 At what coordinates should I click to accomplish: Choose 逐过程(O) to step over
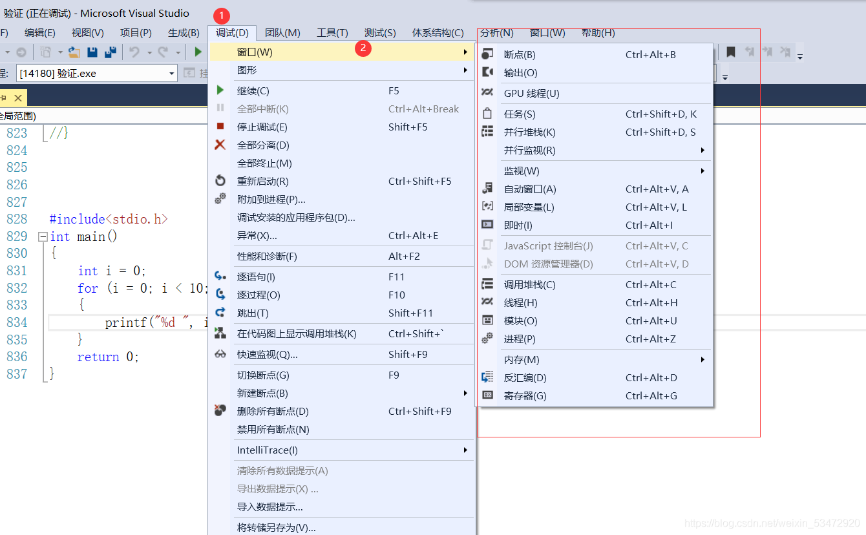click(x=343, y=295)
